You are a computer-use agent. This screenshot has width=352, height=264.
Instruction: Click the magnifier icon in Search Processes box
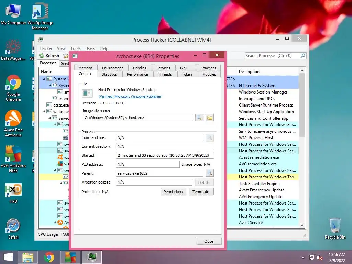(x=303, y=55)
